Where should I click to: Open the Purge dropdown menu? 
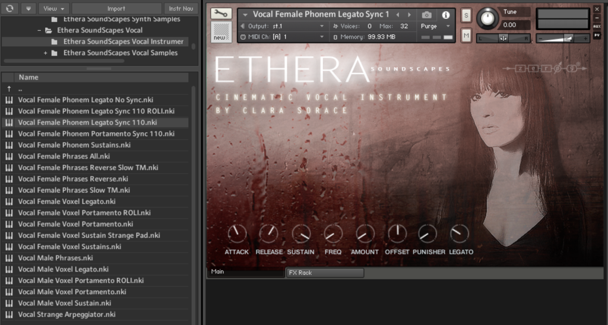pyautogui.click(x=435, y=26)
